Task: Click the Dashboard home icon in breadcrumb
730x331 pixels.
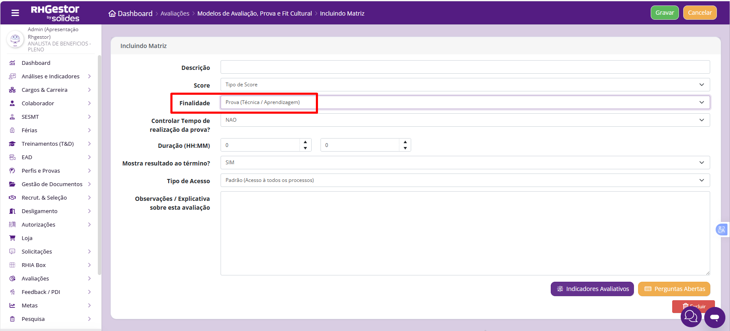Action: tap(112, 13)
